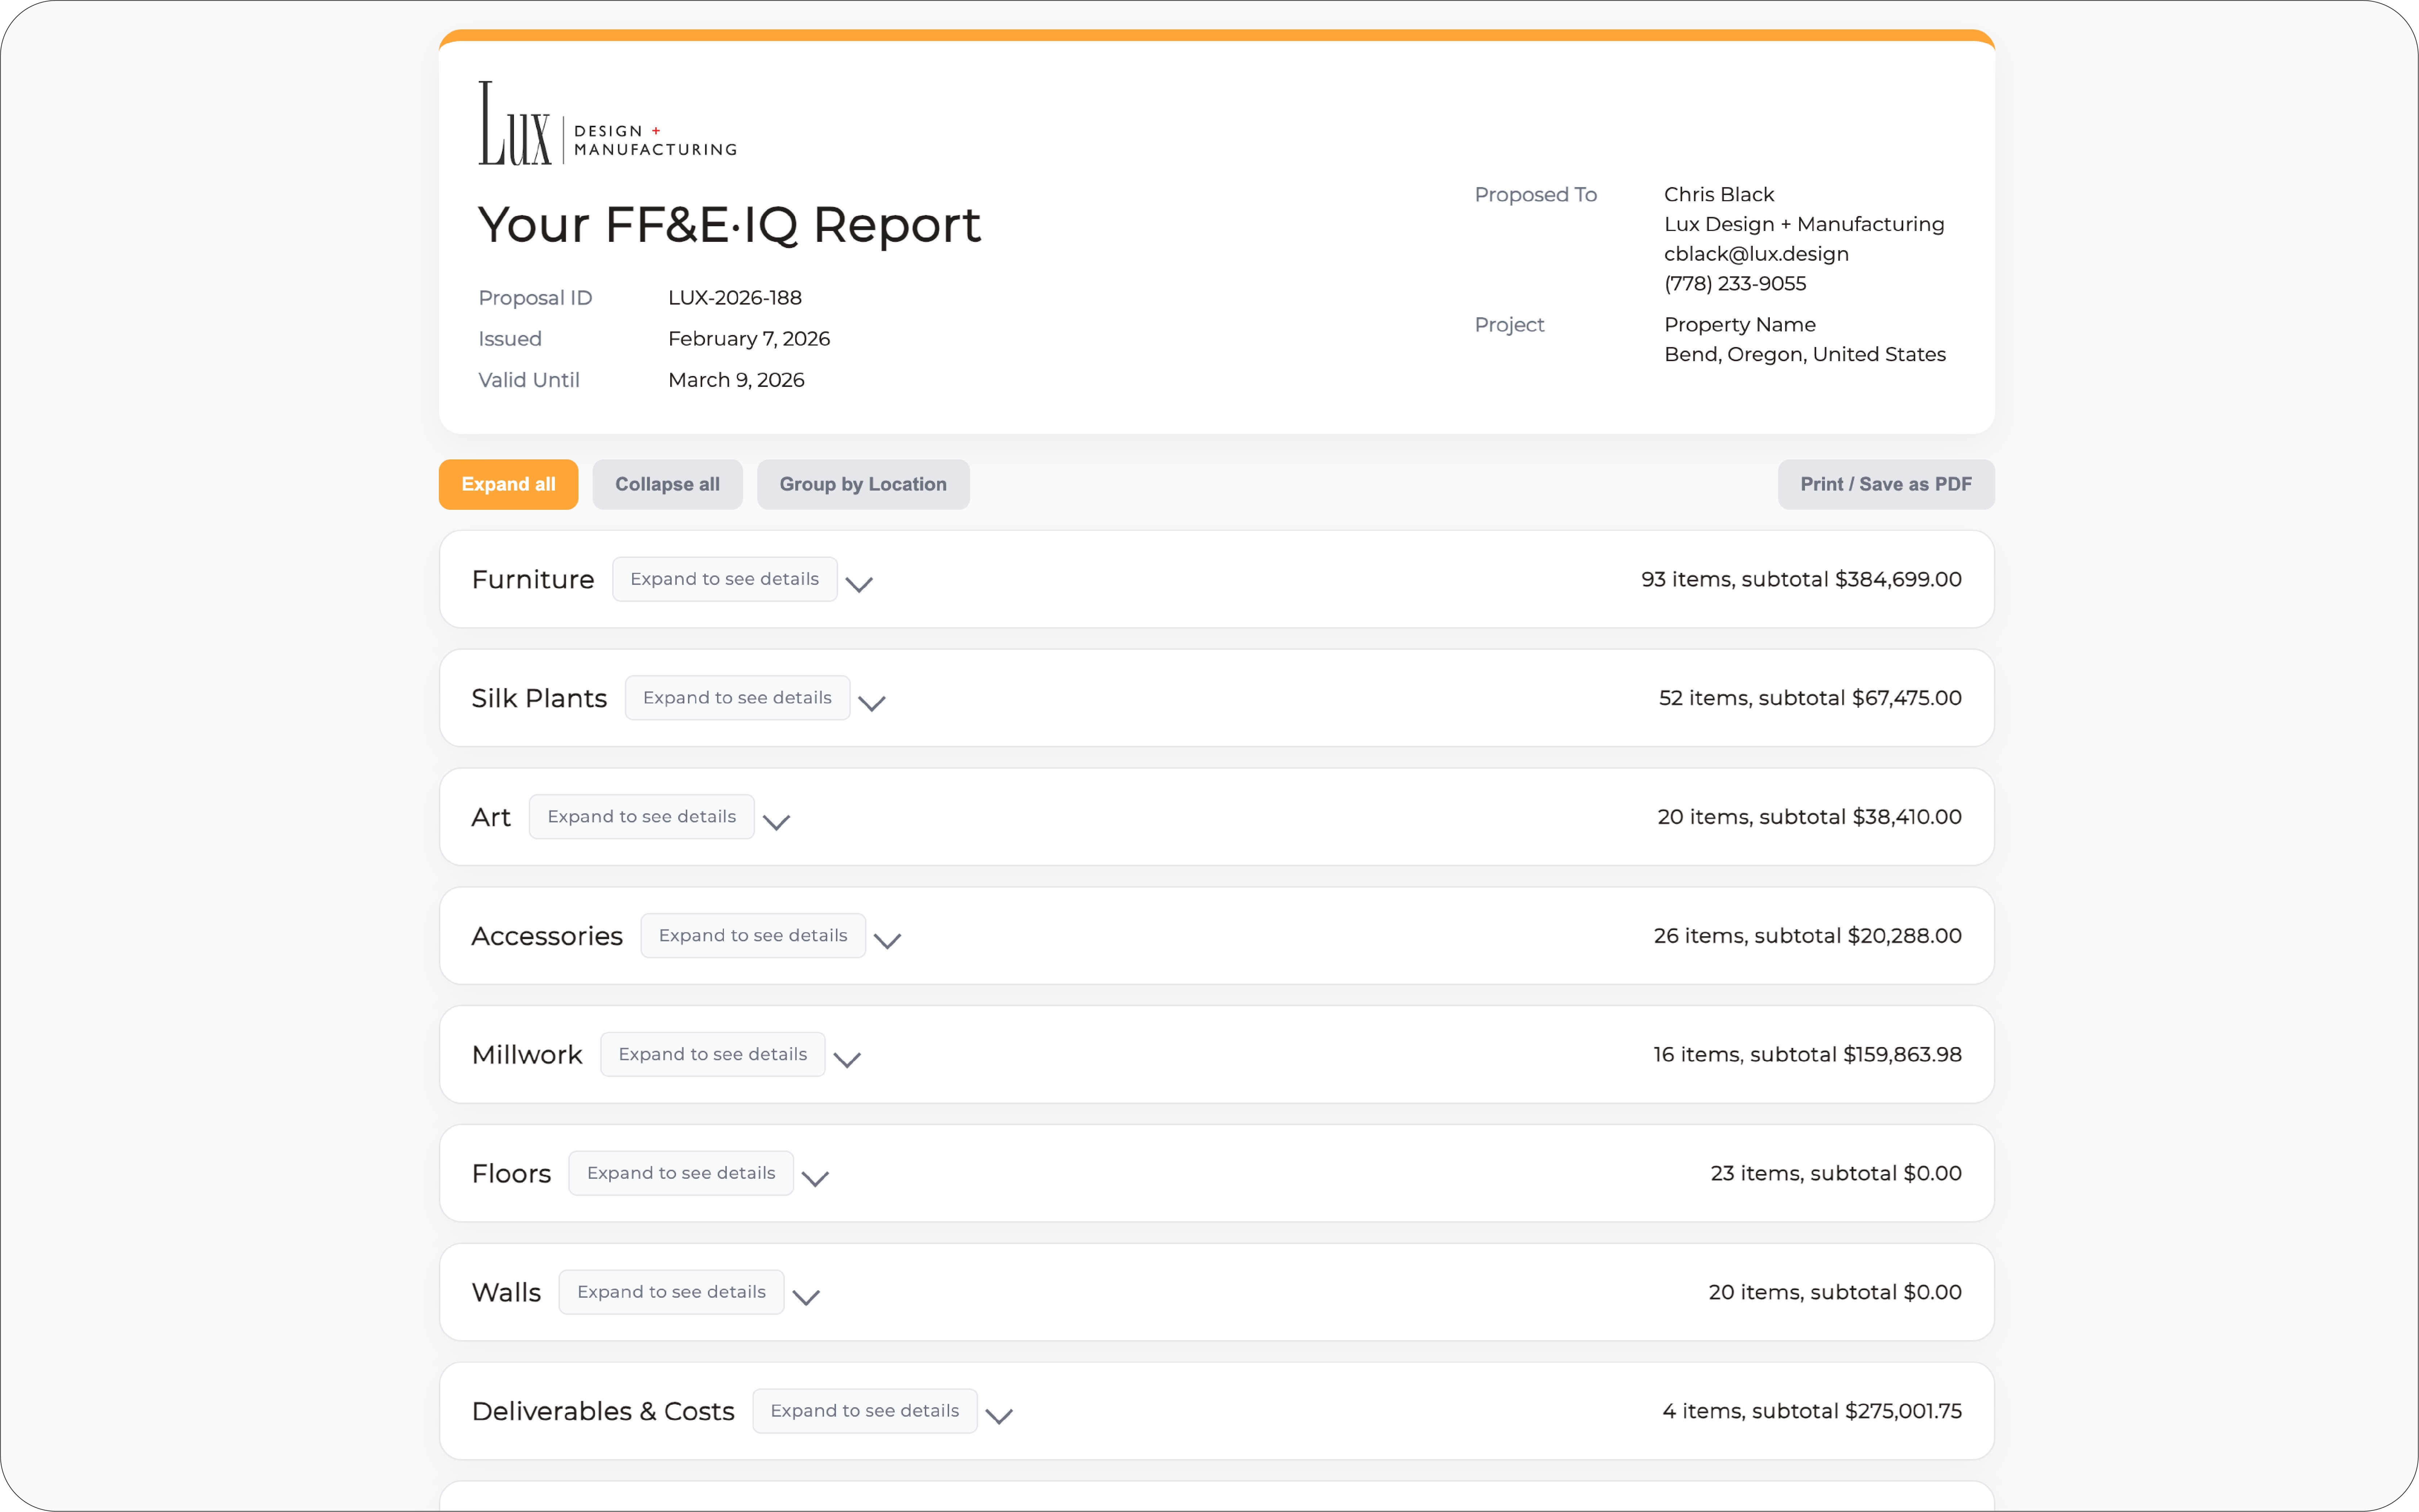
Task: Expand the Silk Plants details pill
Action: coord(737,698)
